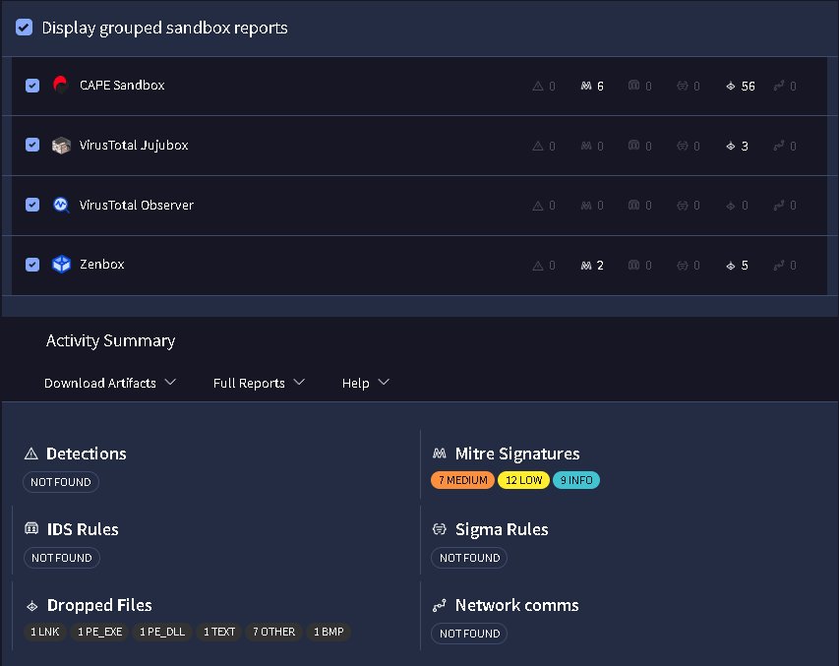Click the Mitre Signatures heading
This screenshot has height=666, width=839.
(517, 454)
